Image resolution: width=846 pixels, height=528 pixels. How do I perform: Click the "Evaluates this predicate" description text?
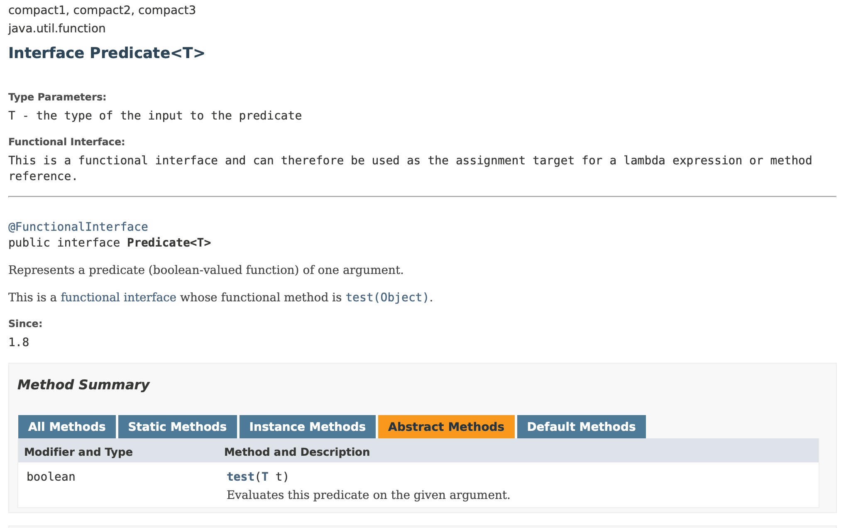tap(368, 495)
